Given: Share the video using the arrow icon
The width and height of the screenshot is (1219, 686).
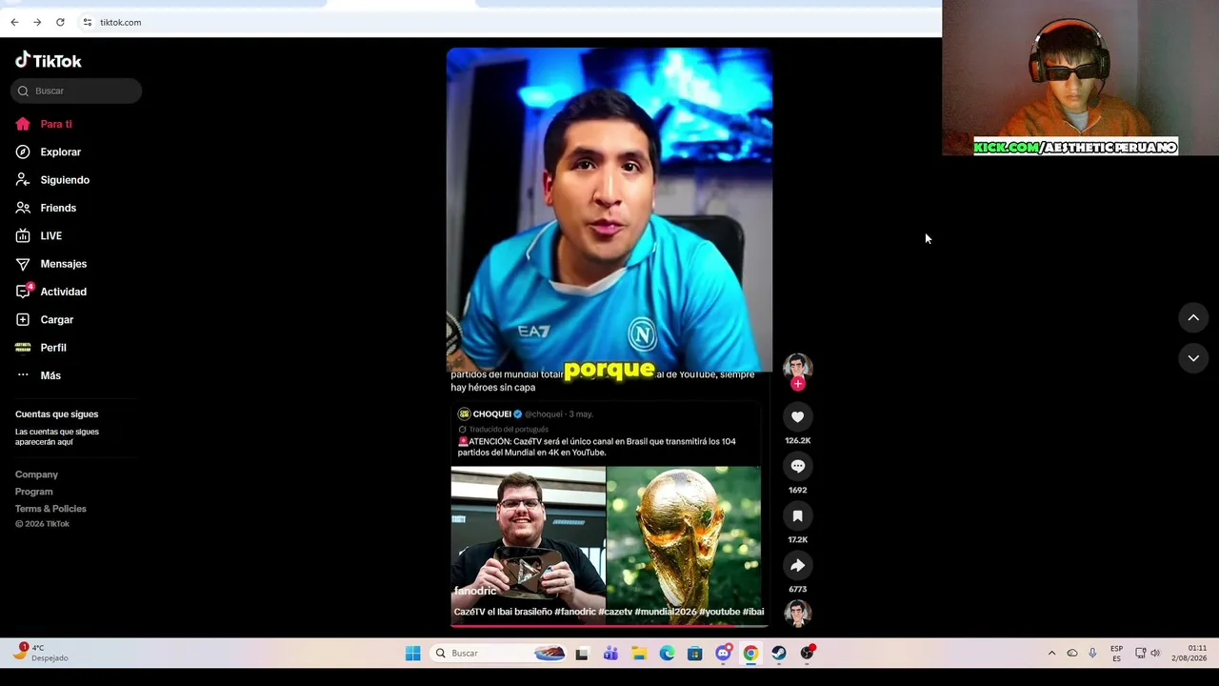Looking at the screenshot, I should tap(798, 565).
